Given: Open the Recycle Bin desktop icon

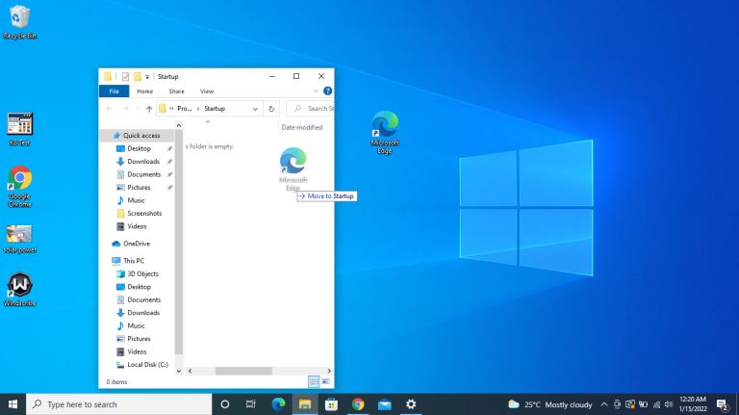Looking at the screenshot, I should 19,22.
